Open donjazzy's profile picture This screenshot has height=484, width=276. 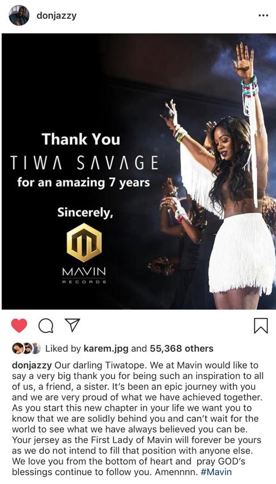(19, 15)
